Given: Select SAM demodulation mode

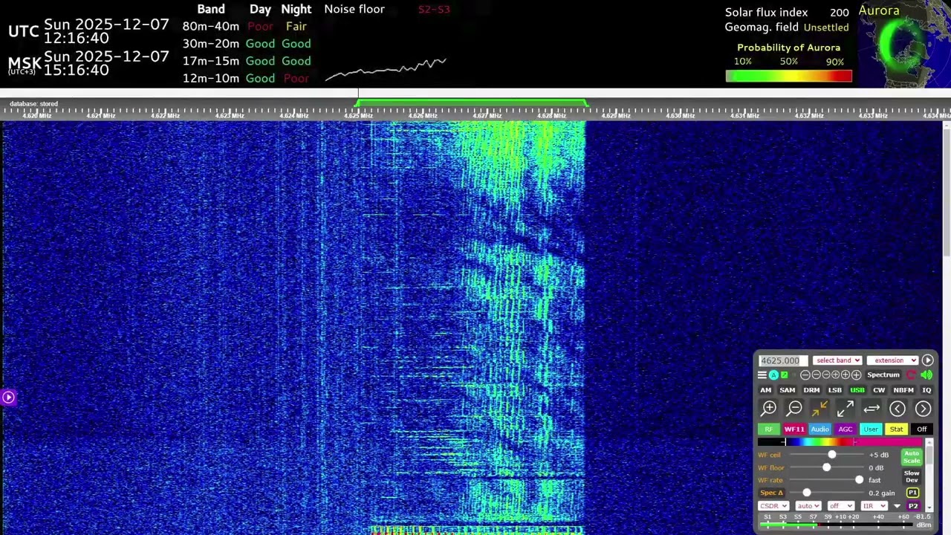Looking at the screenshot, I should tap(788, 390).
